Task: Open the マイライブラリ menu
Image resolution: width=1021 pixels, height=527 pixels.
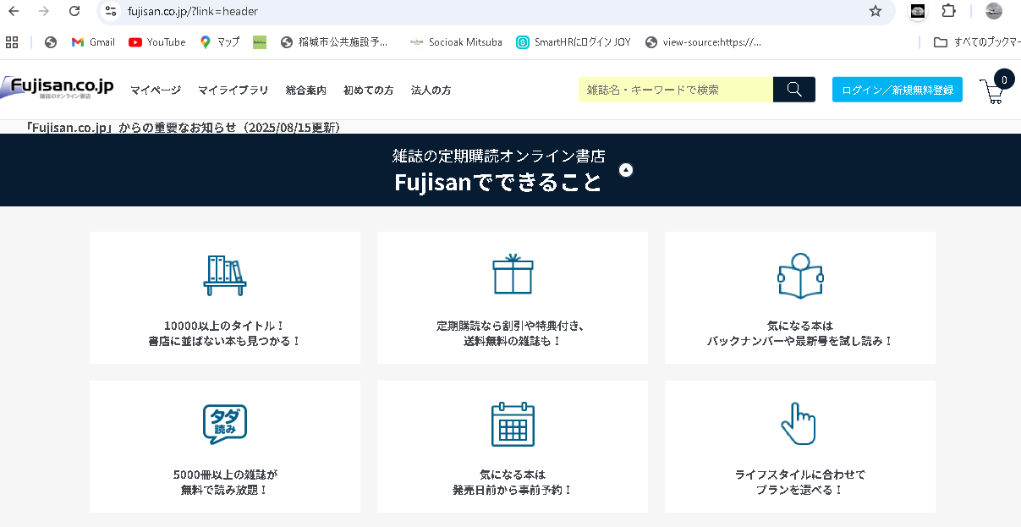Action: pos(233,91)
